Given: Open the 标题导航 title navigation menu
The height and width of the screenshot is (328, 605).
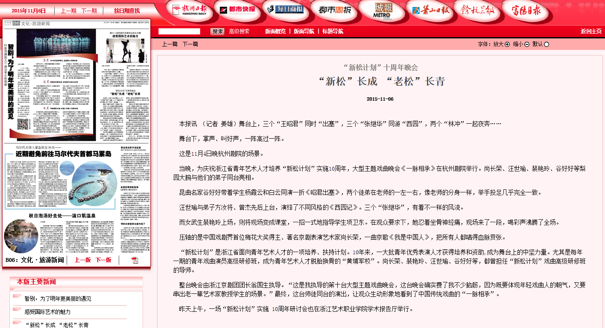Looking at the screenshot, I should pos(332,31).
